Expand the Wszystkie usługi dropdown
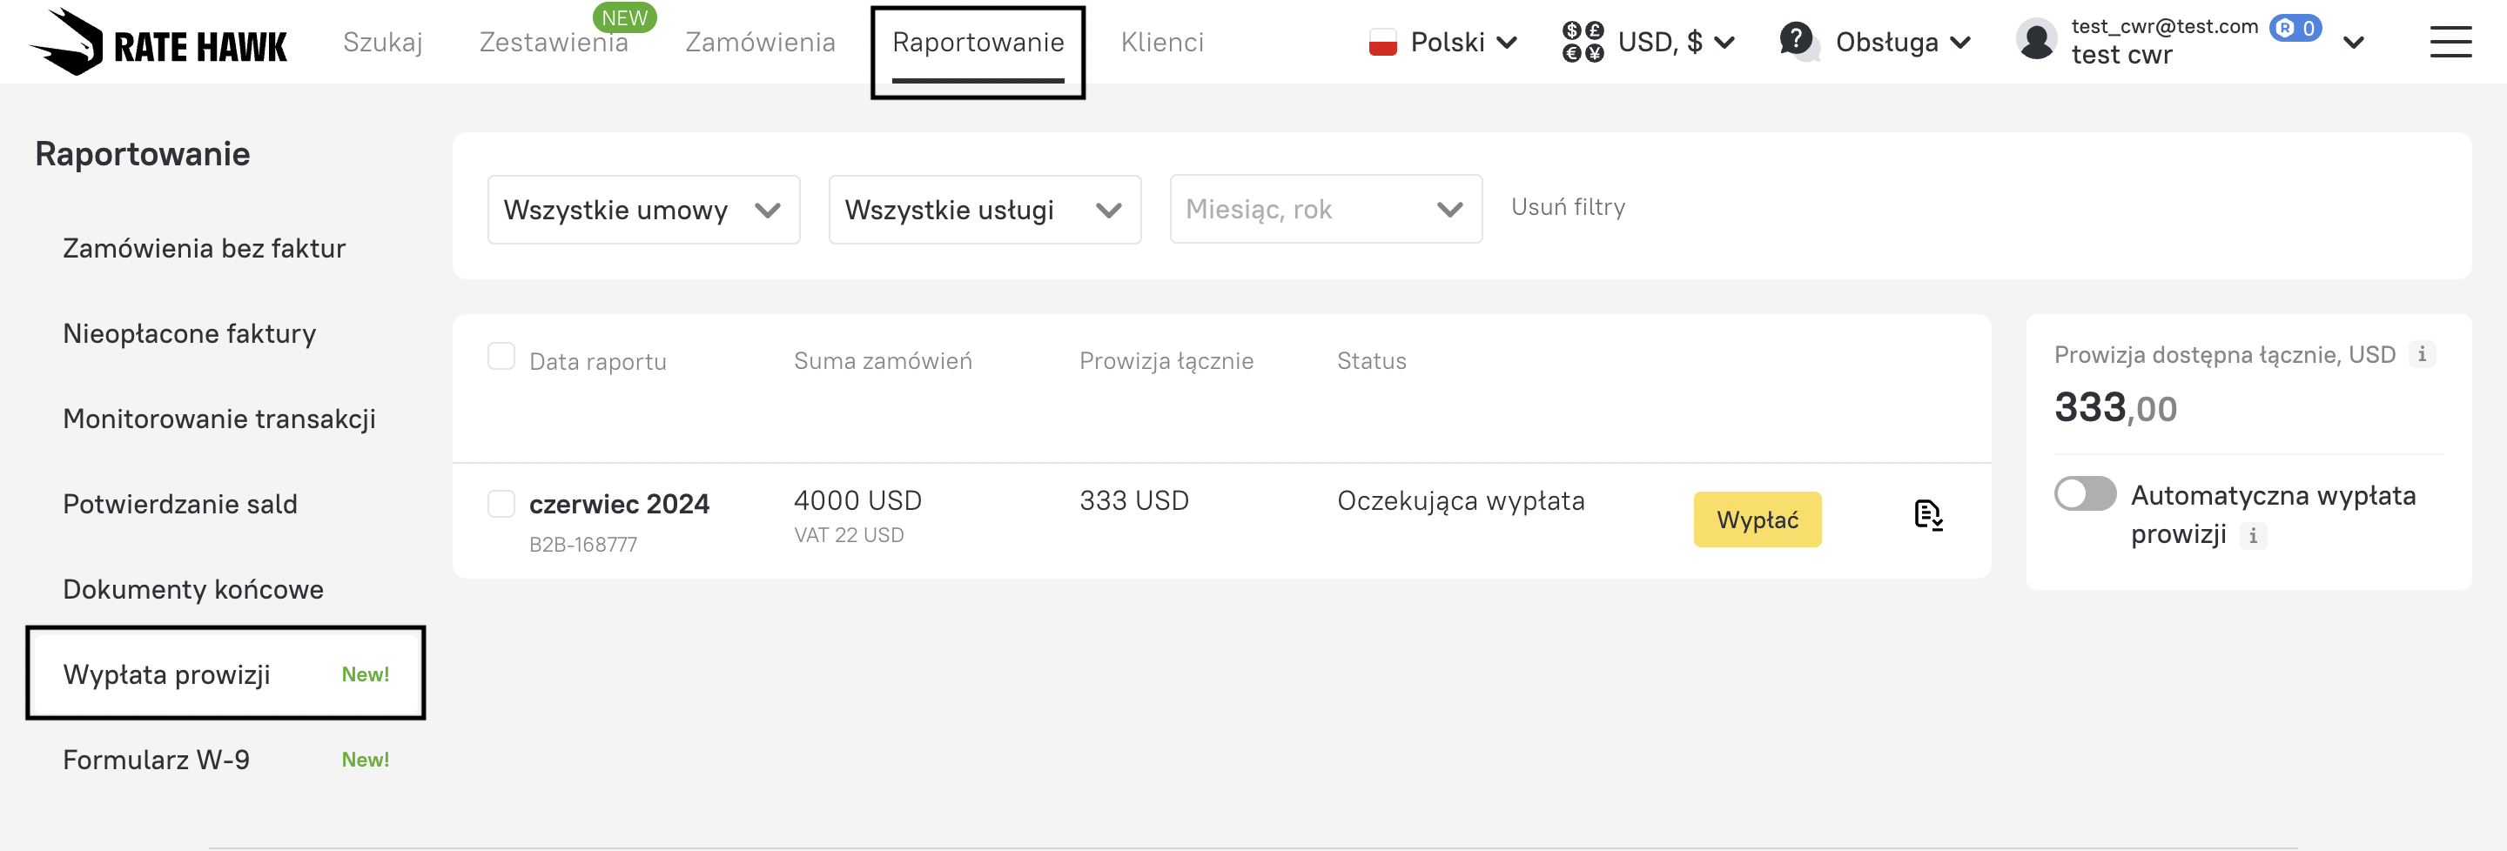Screen dimensions: 2507x851 984,210
